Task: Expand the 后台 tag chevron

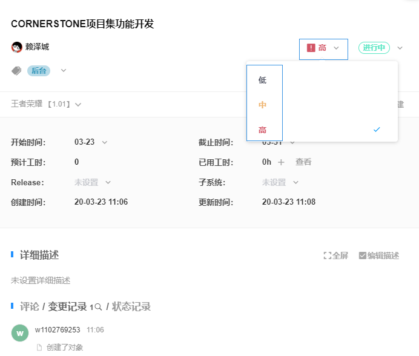Action: coord(64,71)
